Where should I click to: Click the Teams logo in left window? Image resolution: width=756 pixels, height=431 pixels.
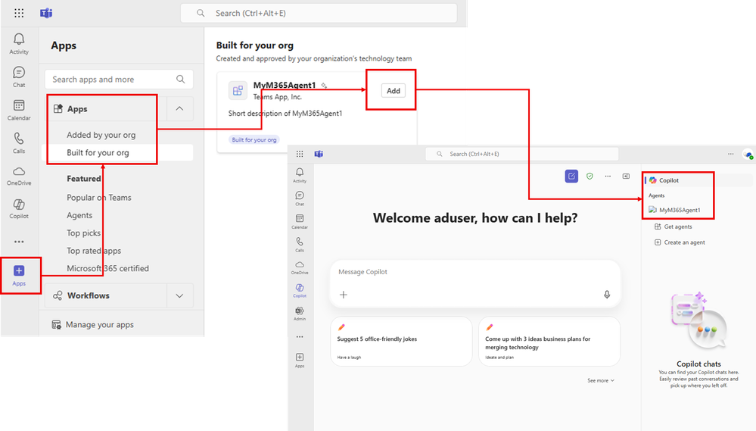(46, 13)
